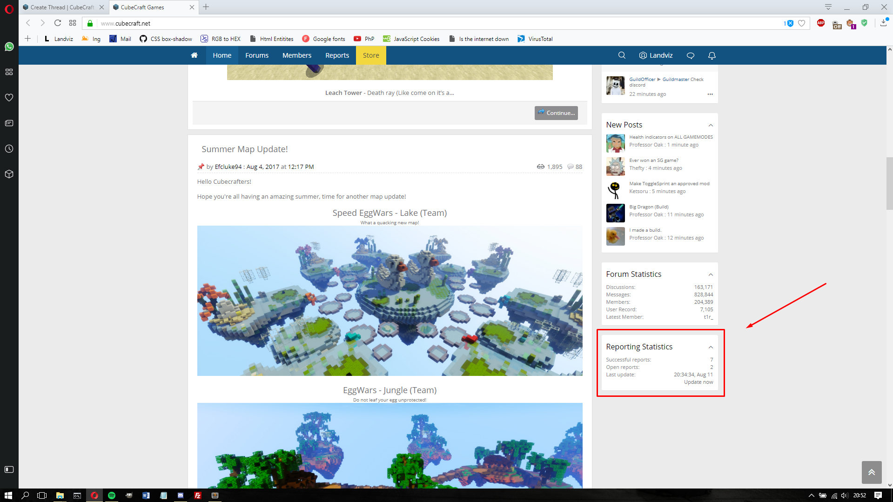Reload the current page
This screenshot has height=502, width=893.
(x=58, y=23)
